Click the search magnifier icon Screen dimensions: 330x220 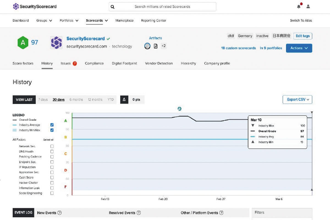point(112,7)
